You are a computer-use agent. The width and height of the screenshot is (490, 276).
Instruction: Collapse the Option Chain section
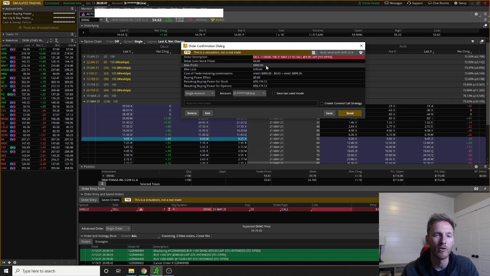coord(82,41)
